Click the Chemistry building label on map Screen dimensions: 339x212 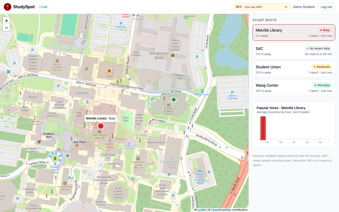82,93
